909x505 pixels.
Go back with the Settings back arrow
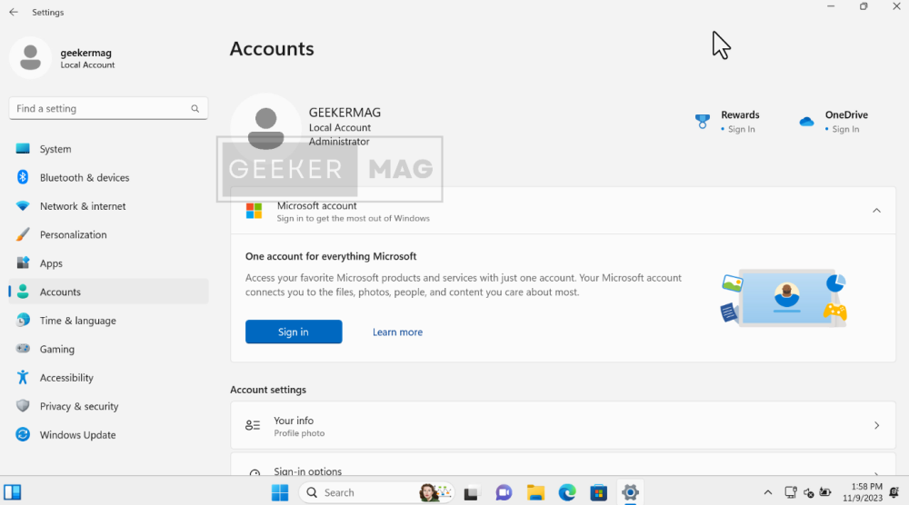click(14, 12)
